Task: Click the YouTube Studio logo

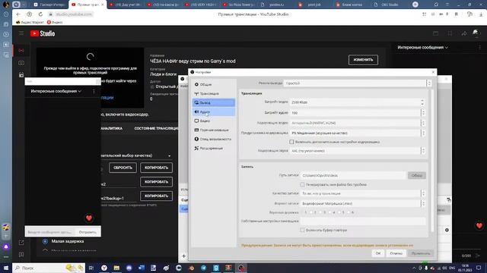Action: pyautogui.click(x=43, y=33)
